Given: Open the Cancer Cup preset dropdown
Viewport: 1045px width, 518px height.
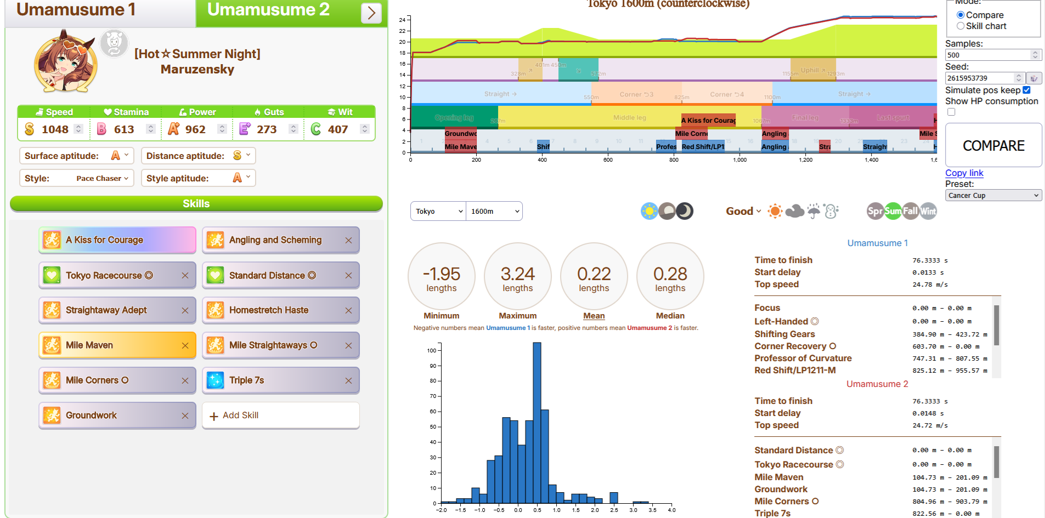Looking at the screenshot, I should [993, 196].
